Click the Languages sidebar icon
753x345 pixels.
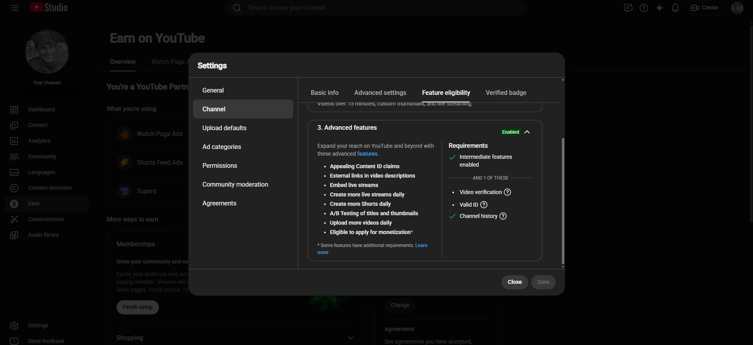point(14,172)
